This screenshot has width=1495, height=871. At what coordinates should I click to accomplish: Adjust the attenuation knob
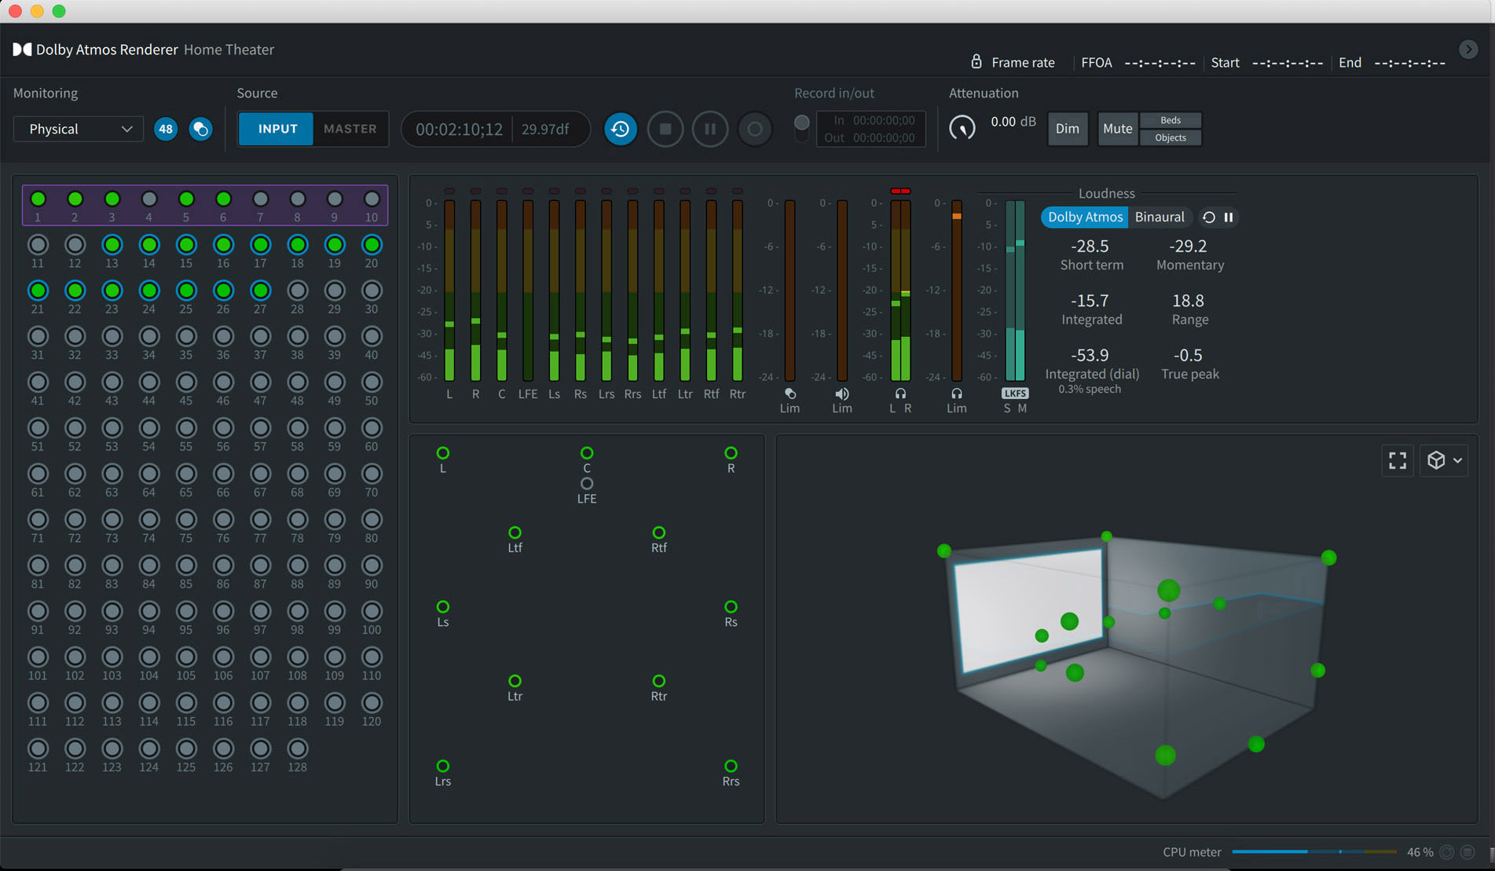pyautogui.click(x=962, y=128)
